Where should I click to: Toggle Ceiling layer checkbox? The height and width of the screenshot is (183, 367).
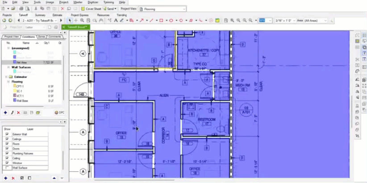(7, 158)
